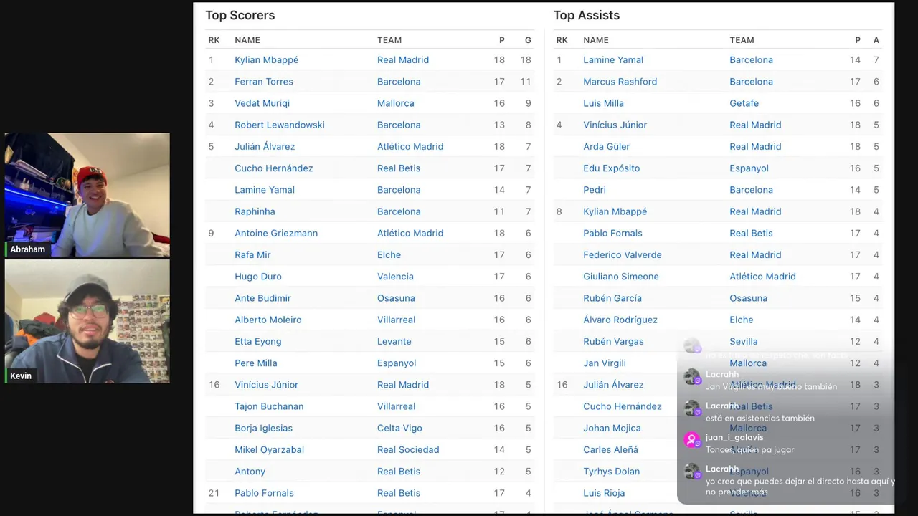
Task: Click juan_i_galavis's pink chat avatar icon
Action: tap(691, 440)
